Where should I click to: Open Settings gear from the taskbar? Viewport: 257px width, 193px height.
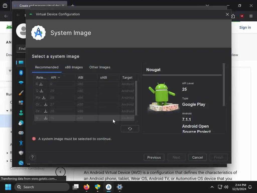click(x=120, y=187)
